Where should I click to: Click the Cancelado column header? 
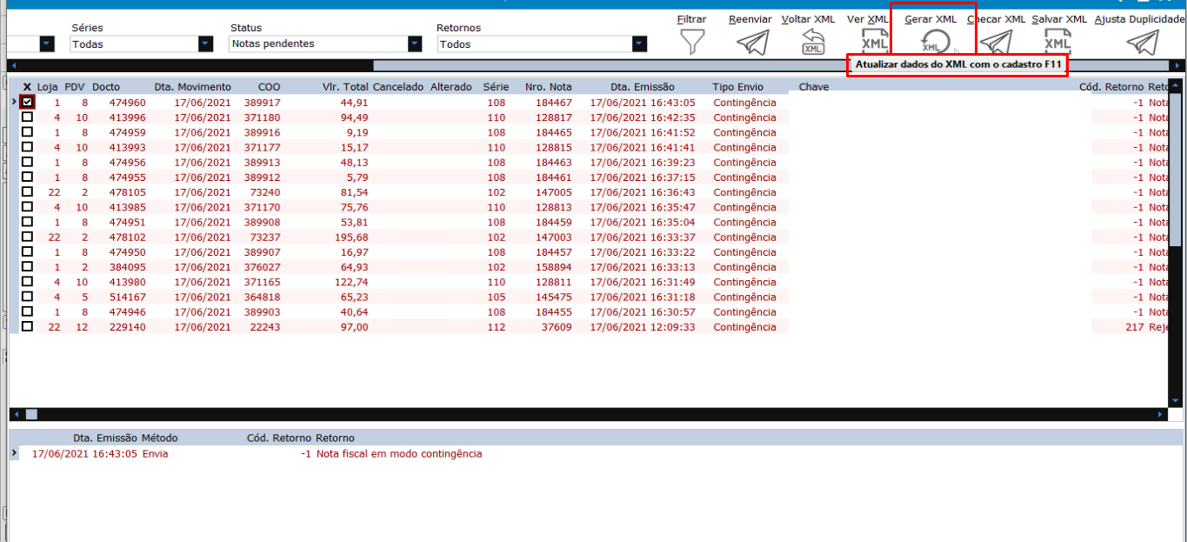click(398, 87)
